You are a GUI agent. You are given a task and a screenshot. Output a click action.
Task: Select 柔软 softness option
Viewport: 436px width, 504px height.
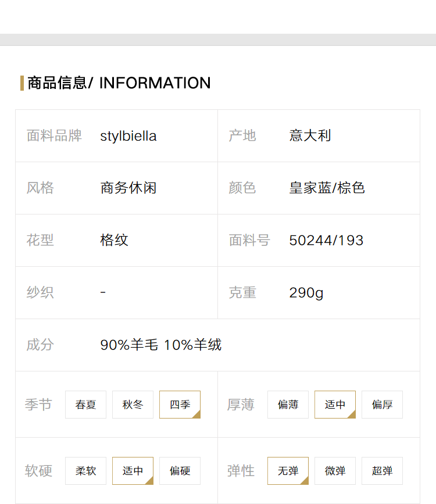click(85, 470)
